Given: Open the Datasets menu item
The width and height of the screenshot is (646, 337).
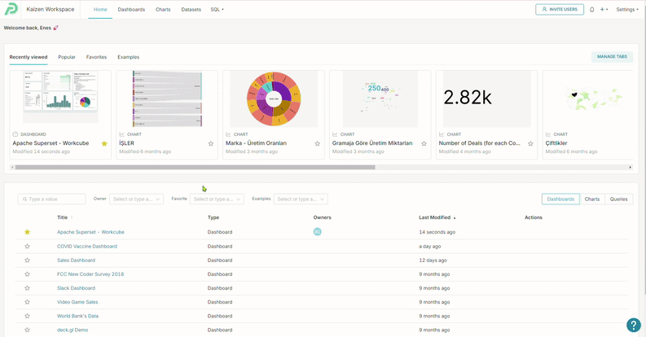Looking at the screenshot, I should [191, 10].
